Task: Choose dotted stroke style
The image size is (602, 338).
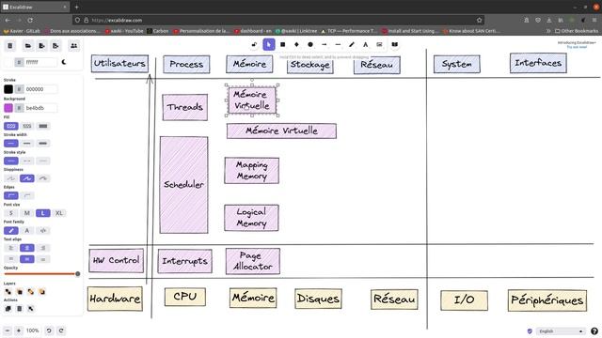Action: pos(43,161)
